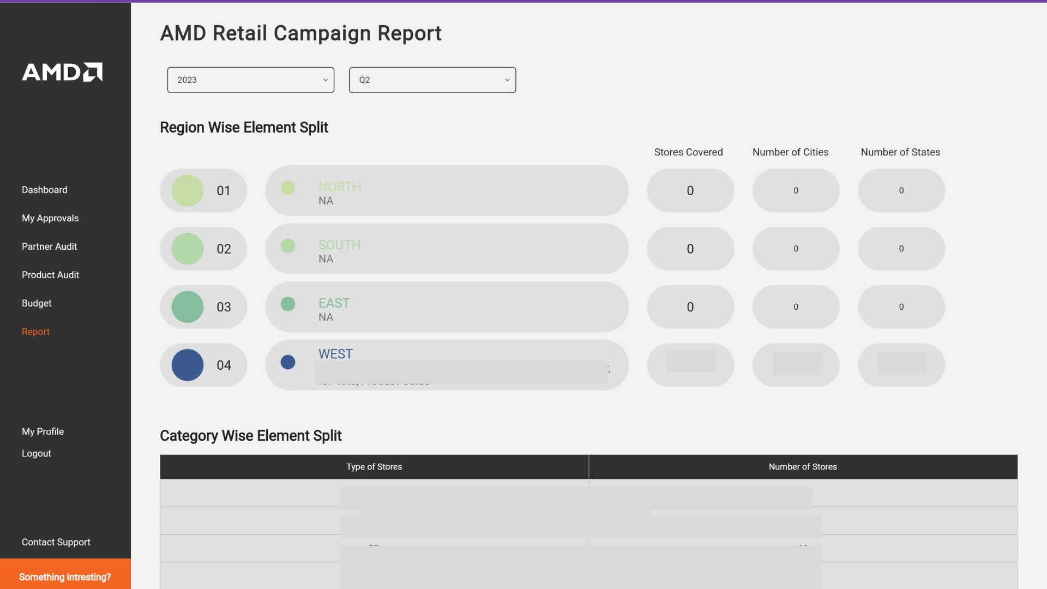Select the SOUTH region row

coord(447,249)
